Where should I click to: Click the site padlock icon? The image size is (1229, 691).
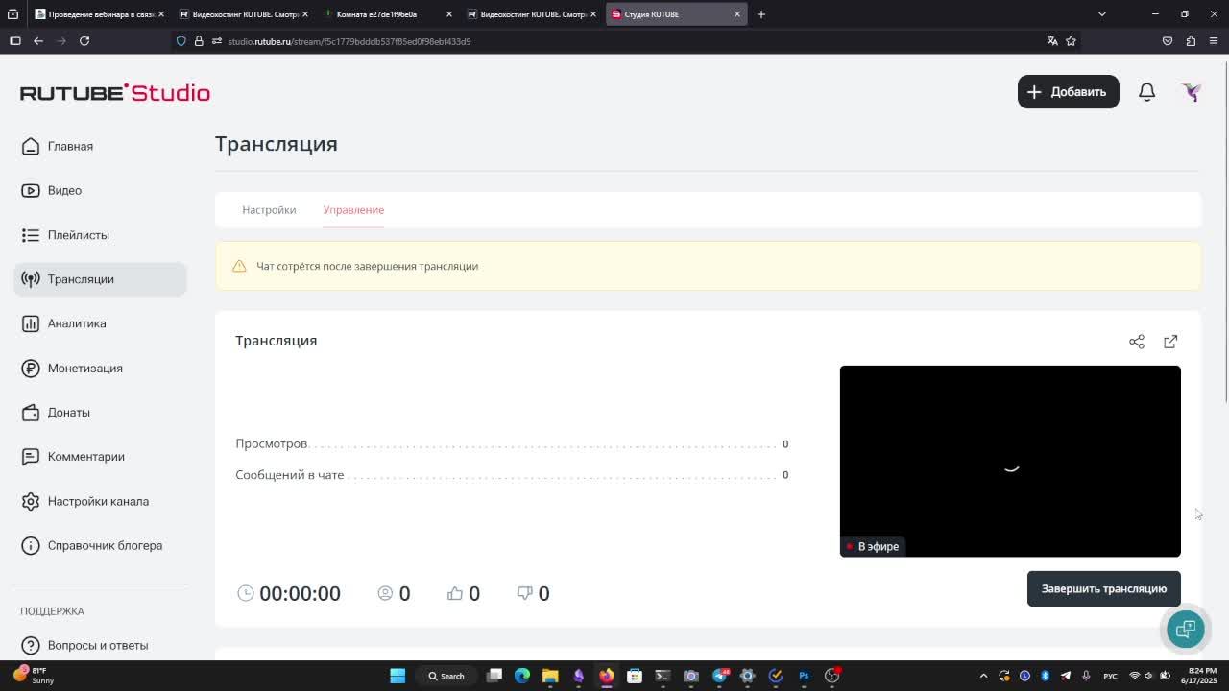199,41
